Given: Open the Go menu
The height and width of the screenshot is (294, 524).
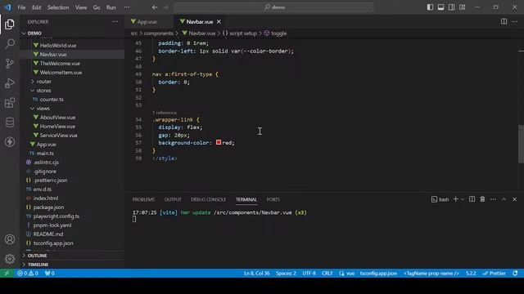Looking at the screenshot, I should pos(97,7).
